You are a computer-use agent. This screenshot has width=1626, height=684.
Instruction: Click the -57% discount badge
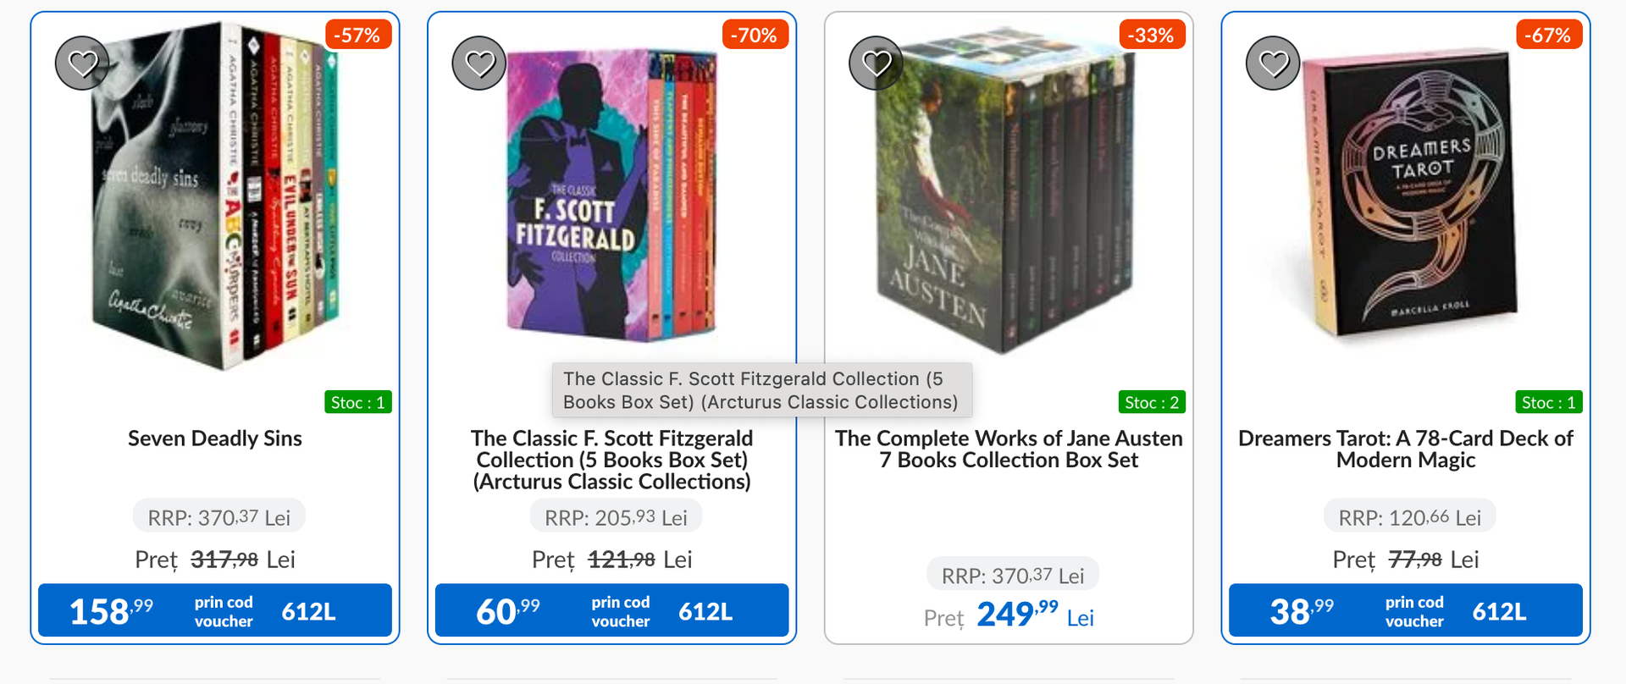tap(357, 36)
